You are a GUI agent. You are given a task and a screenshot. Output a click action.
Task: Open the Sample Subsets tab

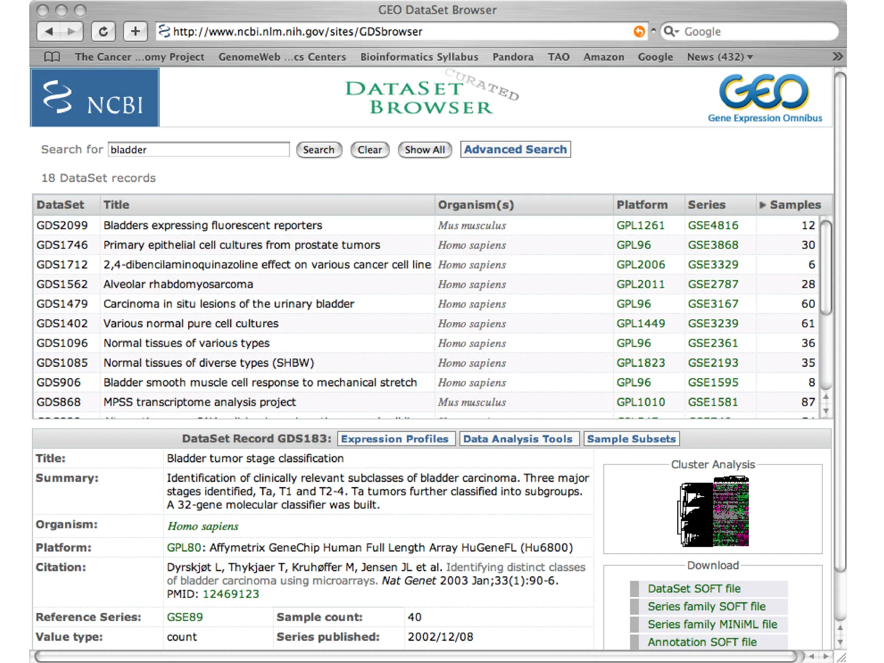631,439
